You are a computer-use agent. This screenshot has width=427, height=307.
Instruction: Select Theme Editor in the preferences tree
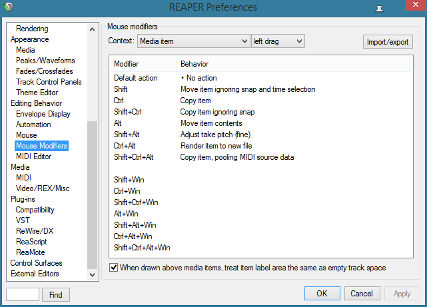pyautogui.click(x=37, y=93)
